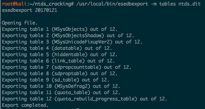This screenshot has height=109, width=205.
Task: Click the root@kali prompt text
Action: (x=15, y=4)
